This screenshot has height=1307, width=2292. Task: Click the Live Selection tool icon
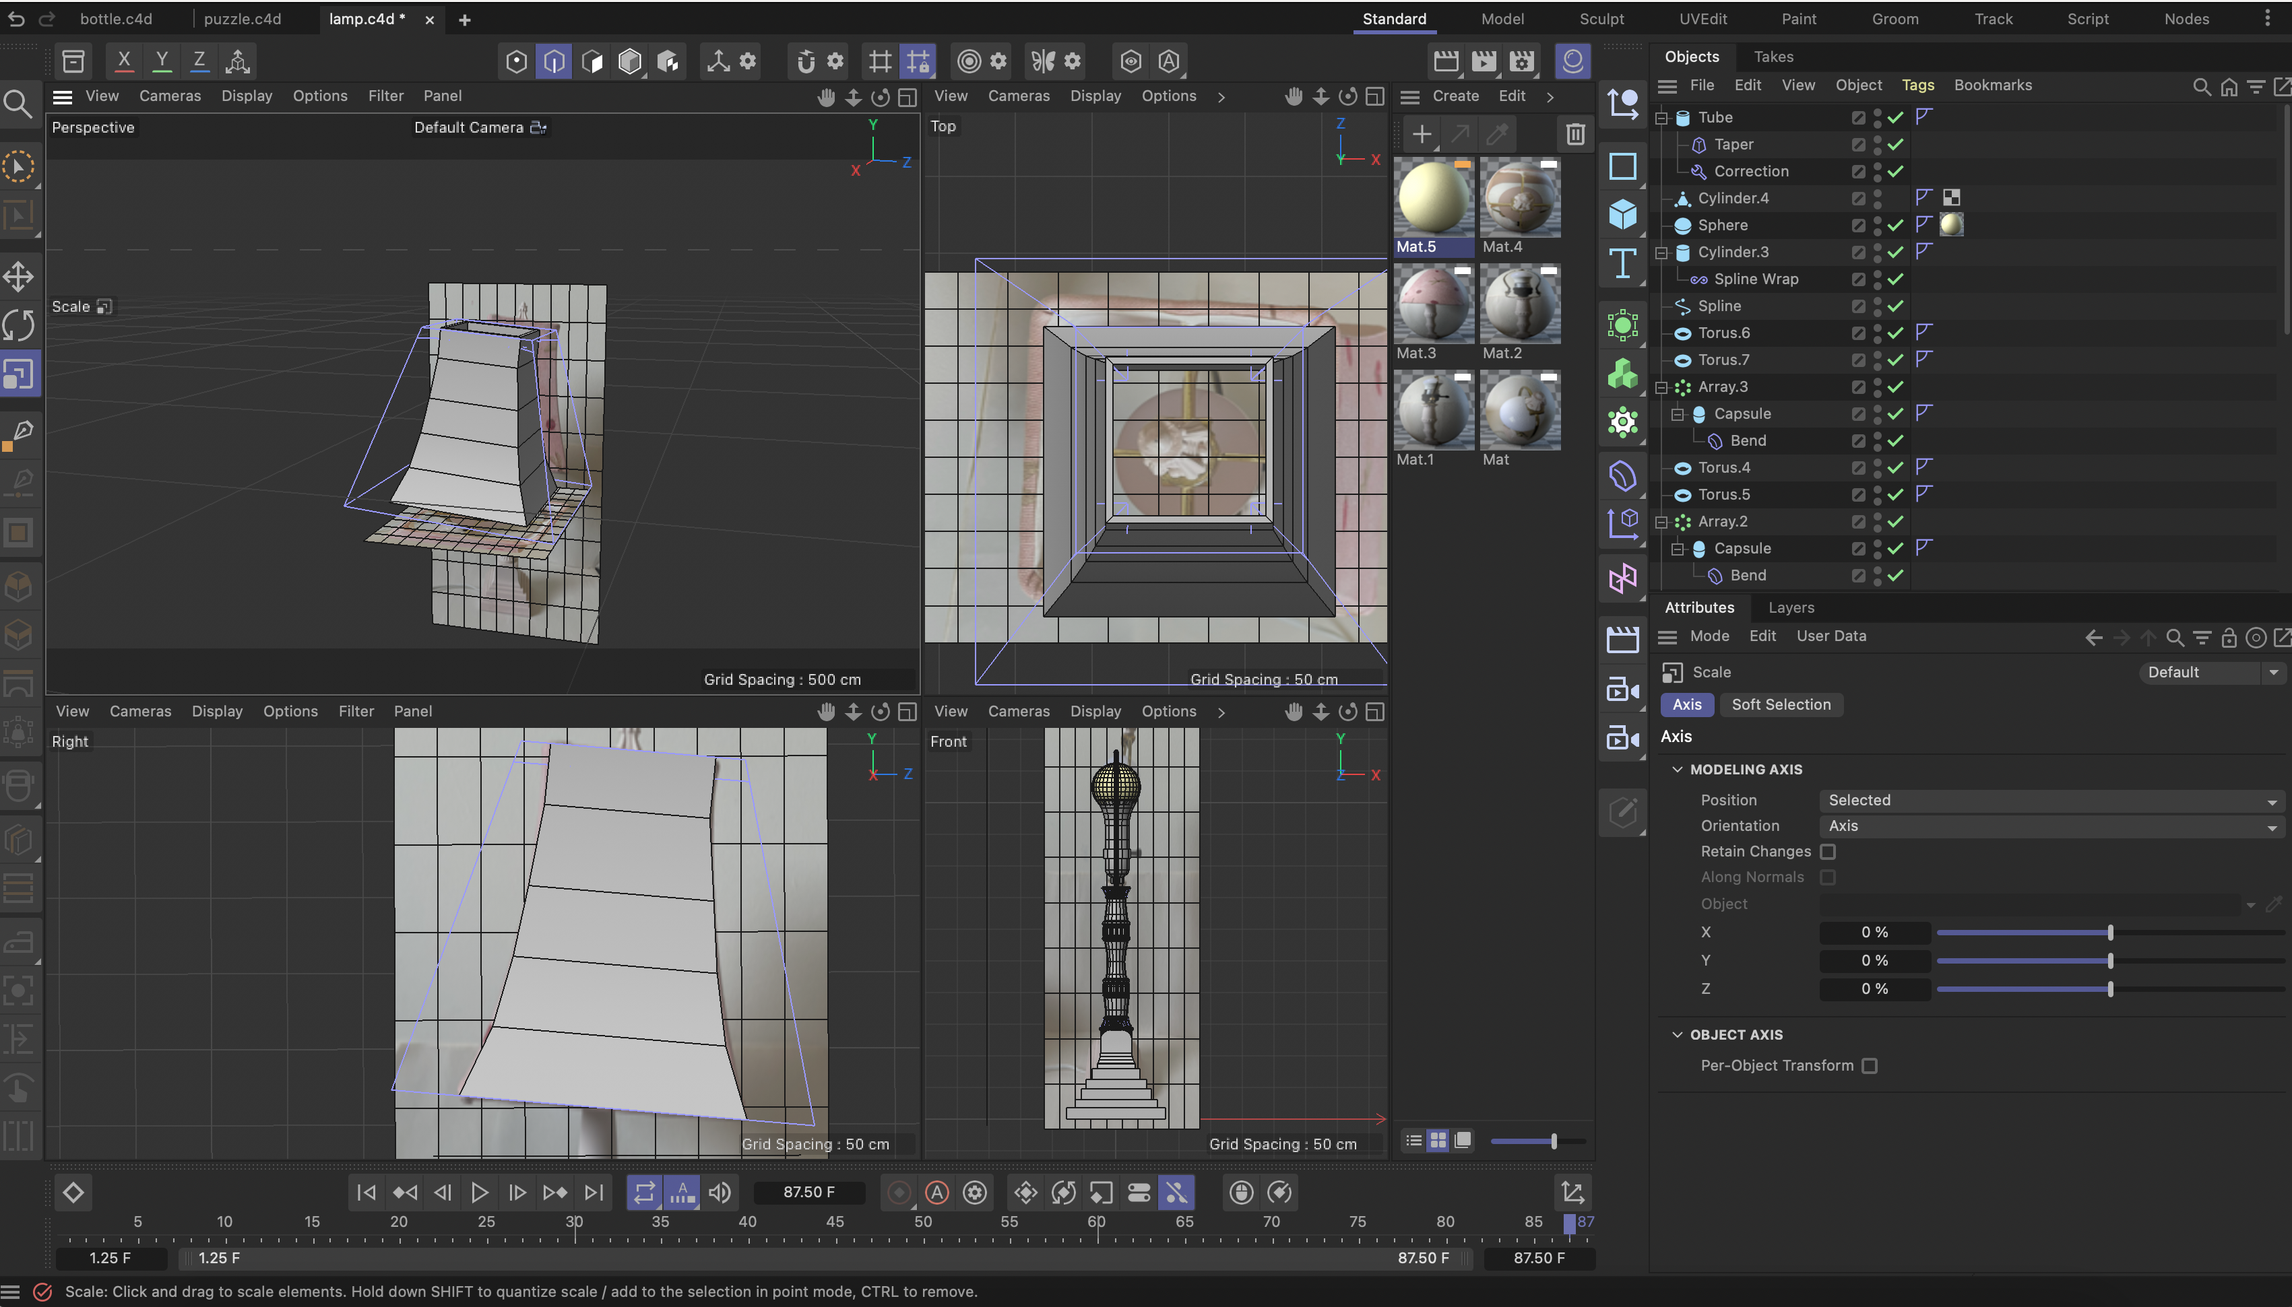coord(19,167)
